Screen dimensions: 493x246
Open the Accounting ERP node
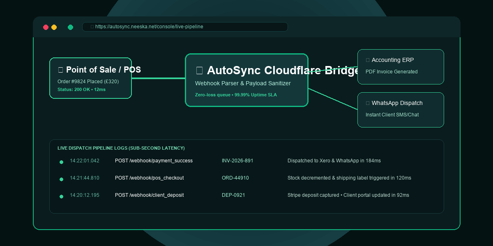point(401,67)
